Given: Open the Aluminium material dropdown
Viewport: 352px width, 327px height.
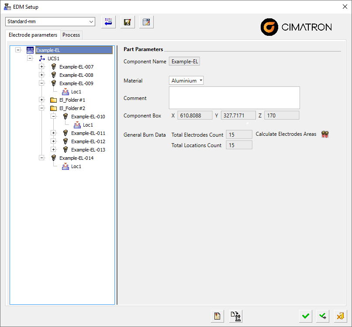Looking at the screenshot, I should 186,80.
